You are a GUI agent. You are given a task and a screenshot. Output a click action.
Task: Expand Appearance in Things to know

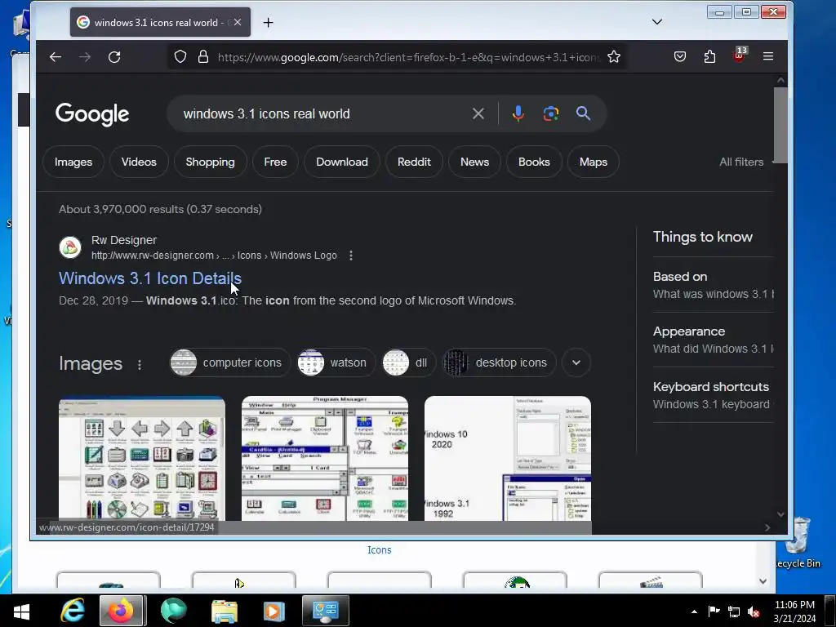[714, 340]
